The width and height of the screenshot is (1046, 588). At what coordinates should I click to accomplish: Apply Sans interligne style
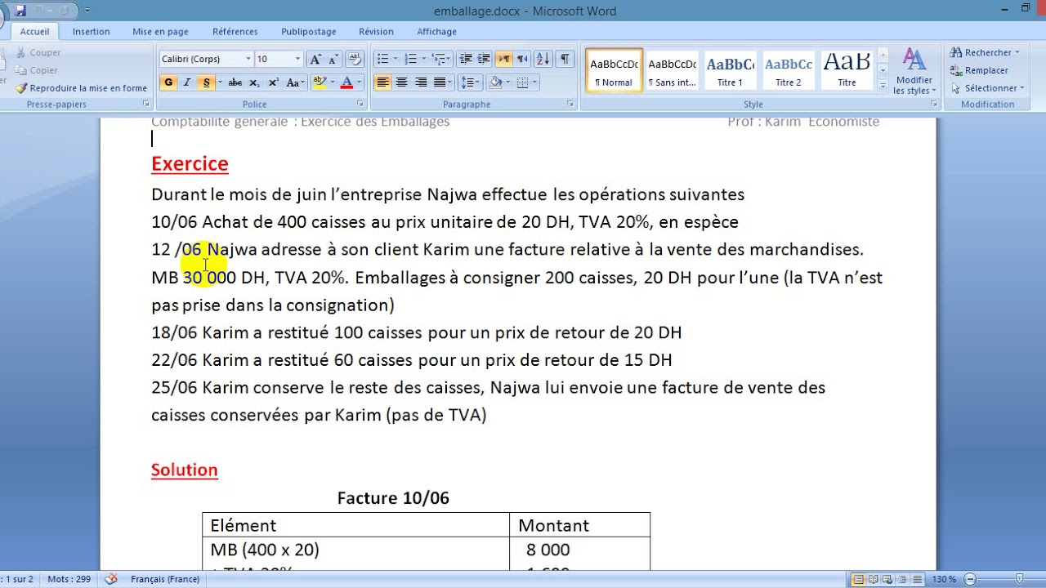click(672, 71)
